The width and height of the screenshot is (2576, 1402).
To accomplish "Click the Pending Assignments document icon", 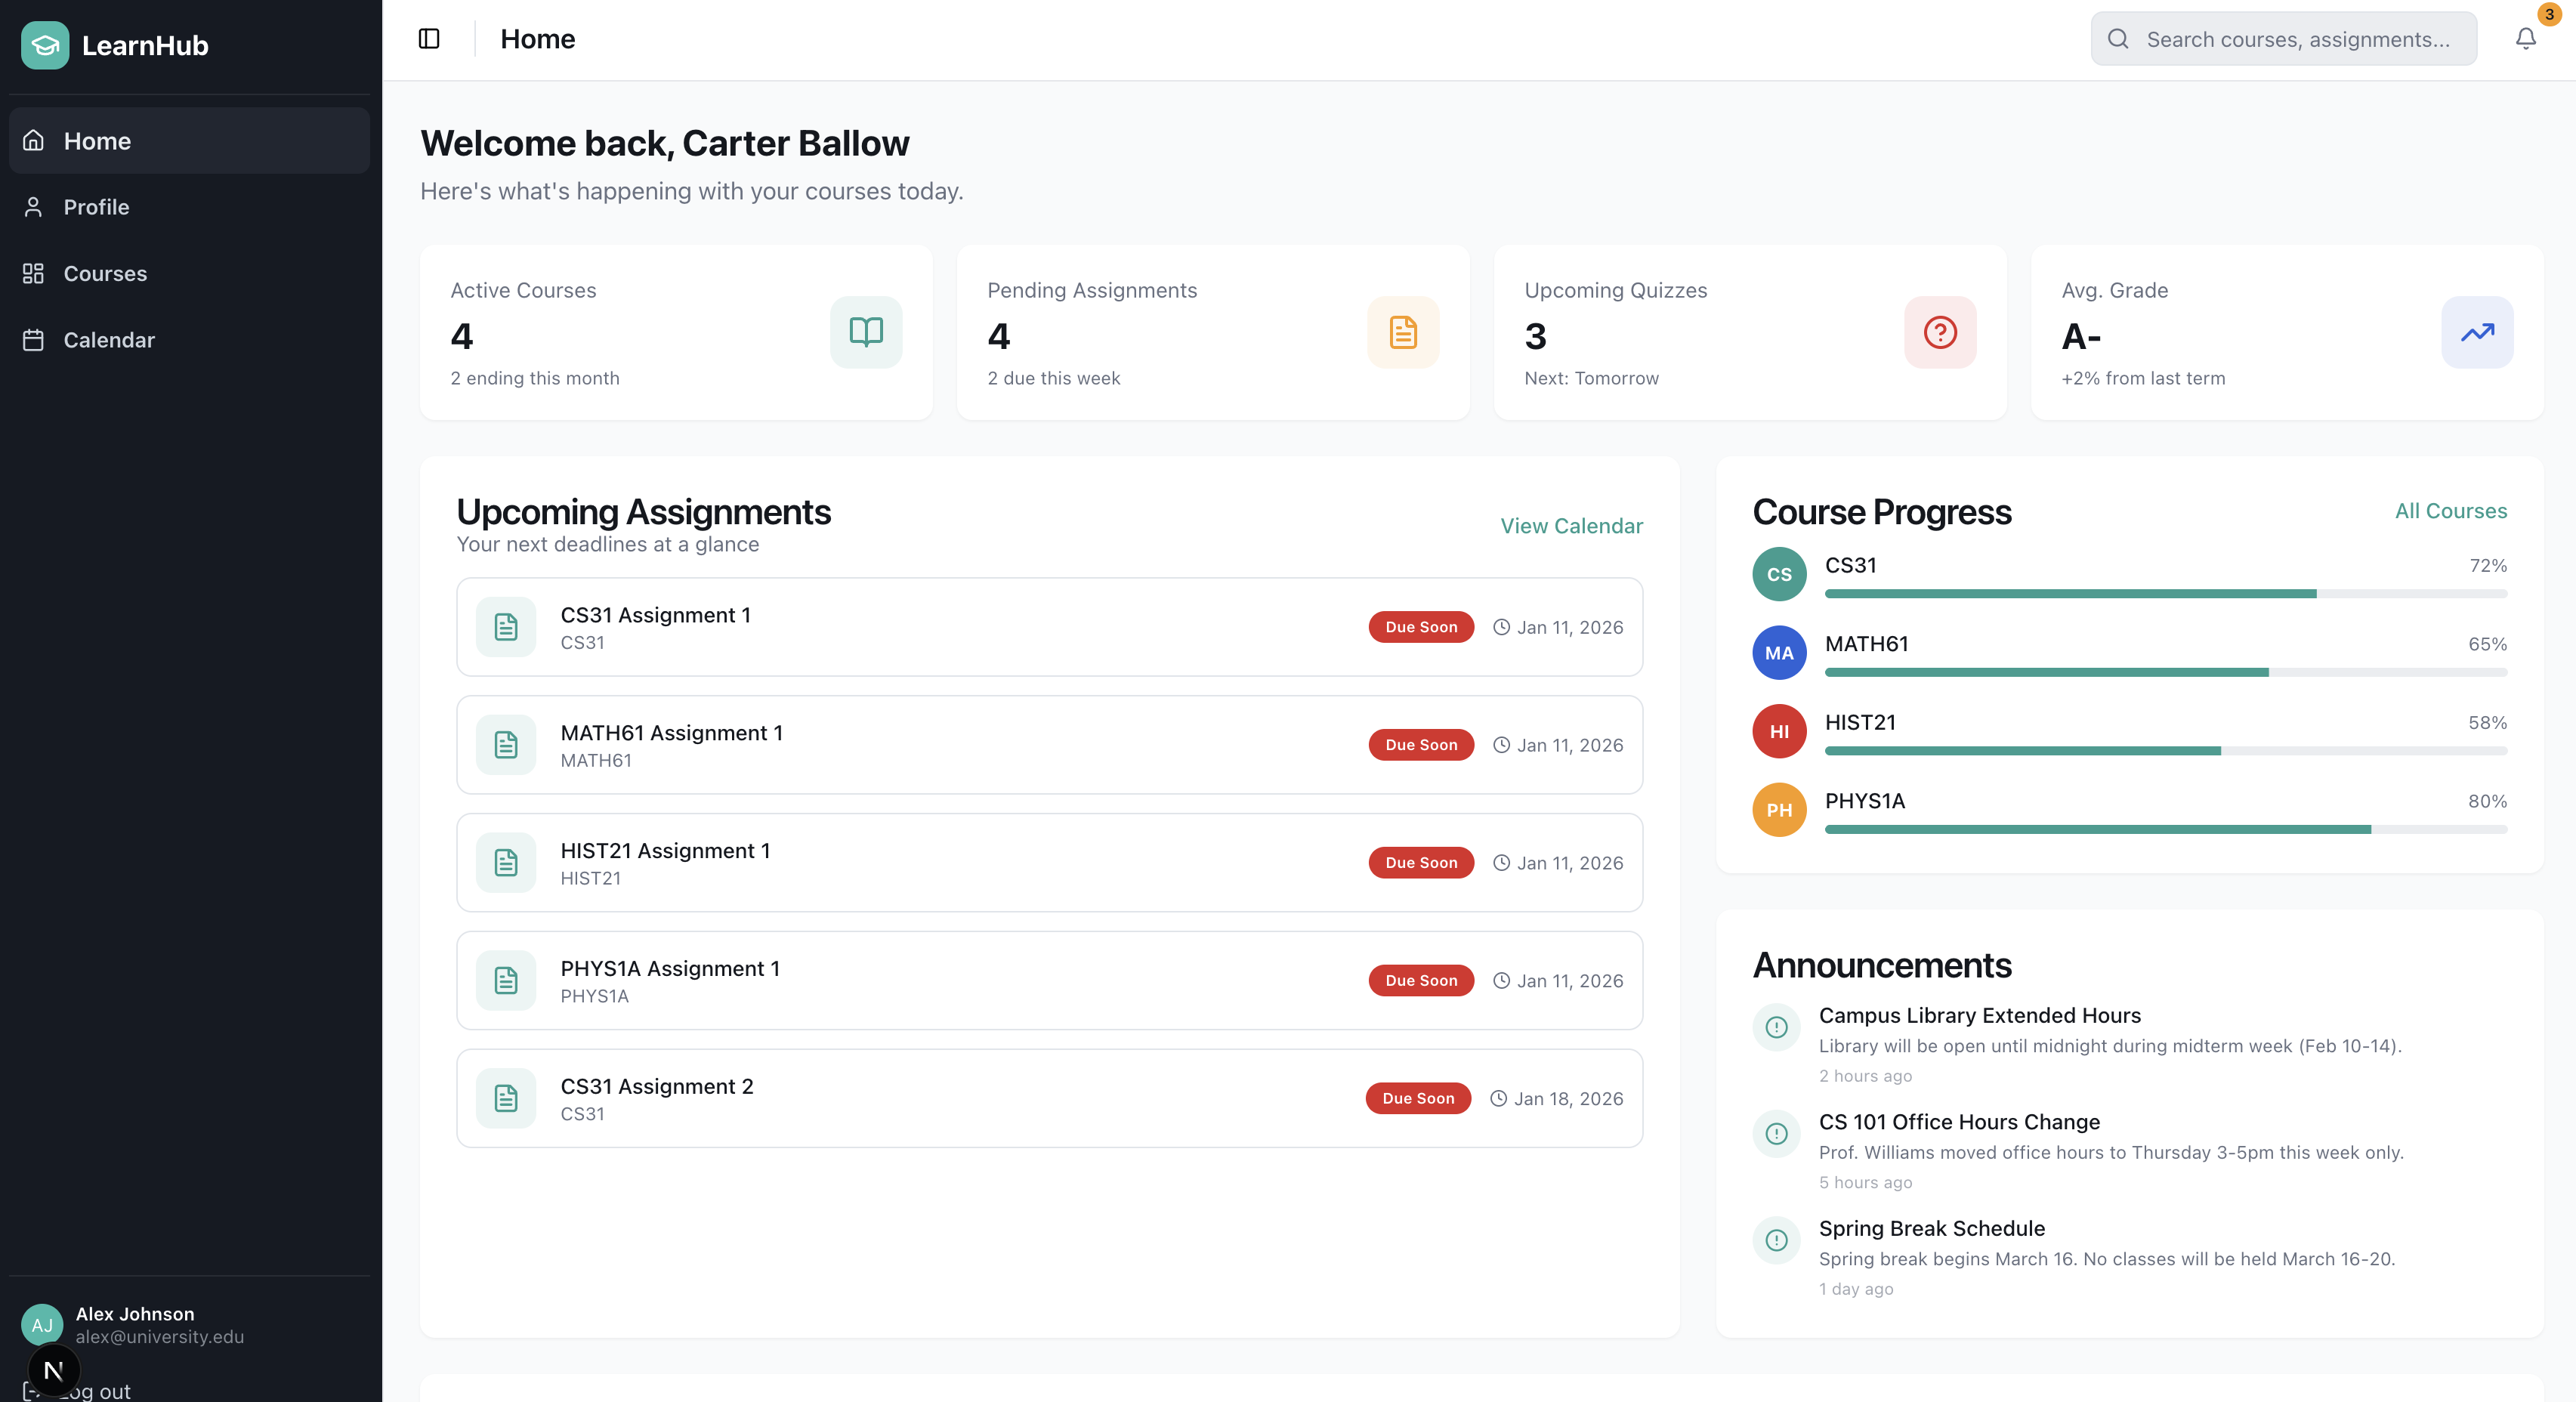I will pos(1402,332).
